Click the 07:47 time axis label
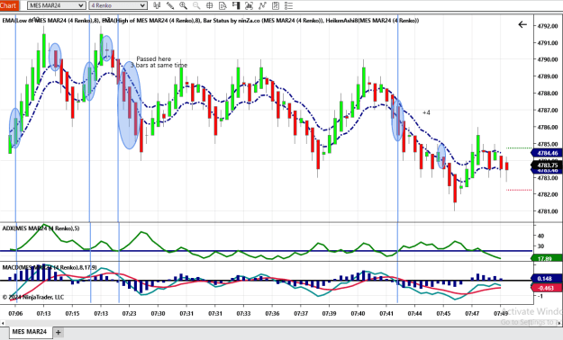Viewport: 563px width, 340px height. (x=472, y=313)
